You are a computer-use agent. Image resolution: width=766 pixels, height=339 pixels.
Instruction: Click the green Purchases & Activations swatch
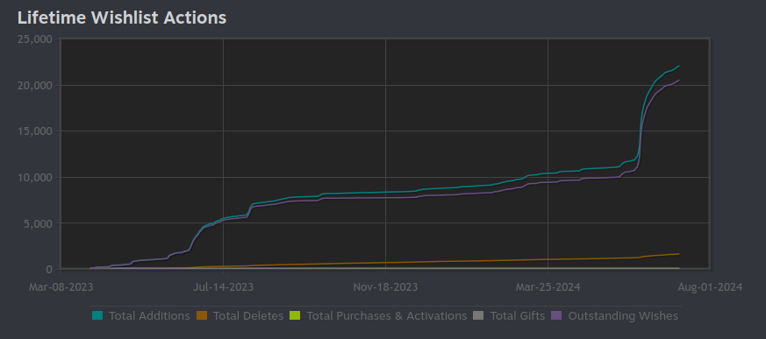pos(295,315)
